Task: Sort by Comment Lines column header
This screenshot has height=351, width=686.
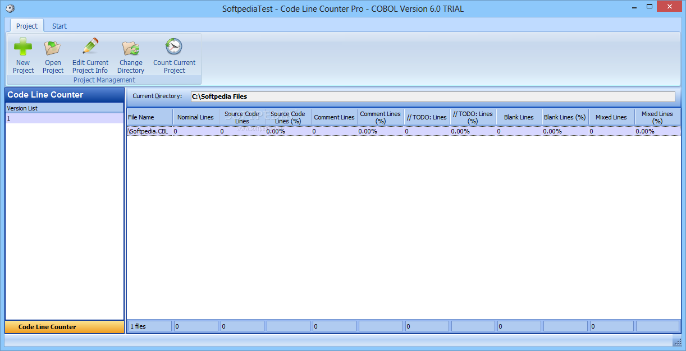Action: point(335,117)
